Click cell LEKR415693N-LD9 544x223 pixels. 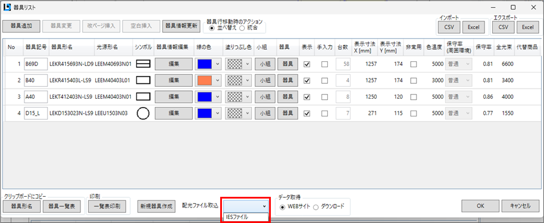[71, 64]
